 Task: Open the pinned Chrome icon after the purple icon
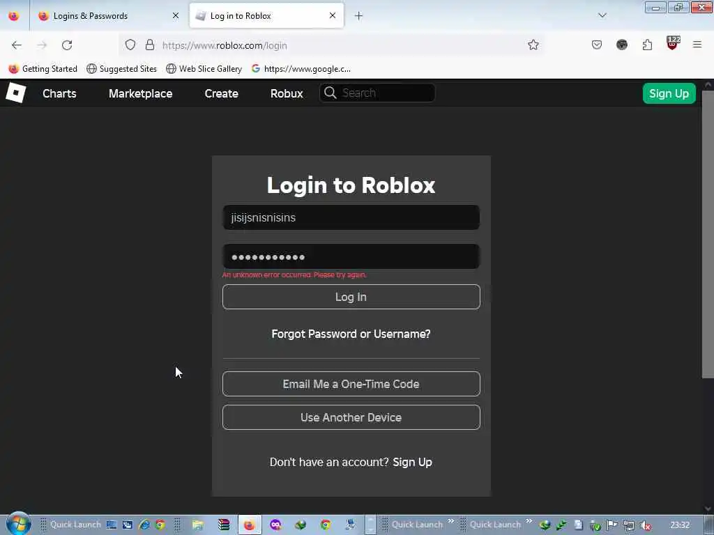[x=326, y=525]
